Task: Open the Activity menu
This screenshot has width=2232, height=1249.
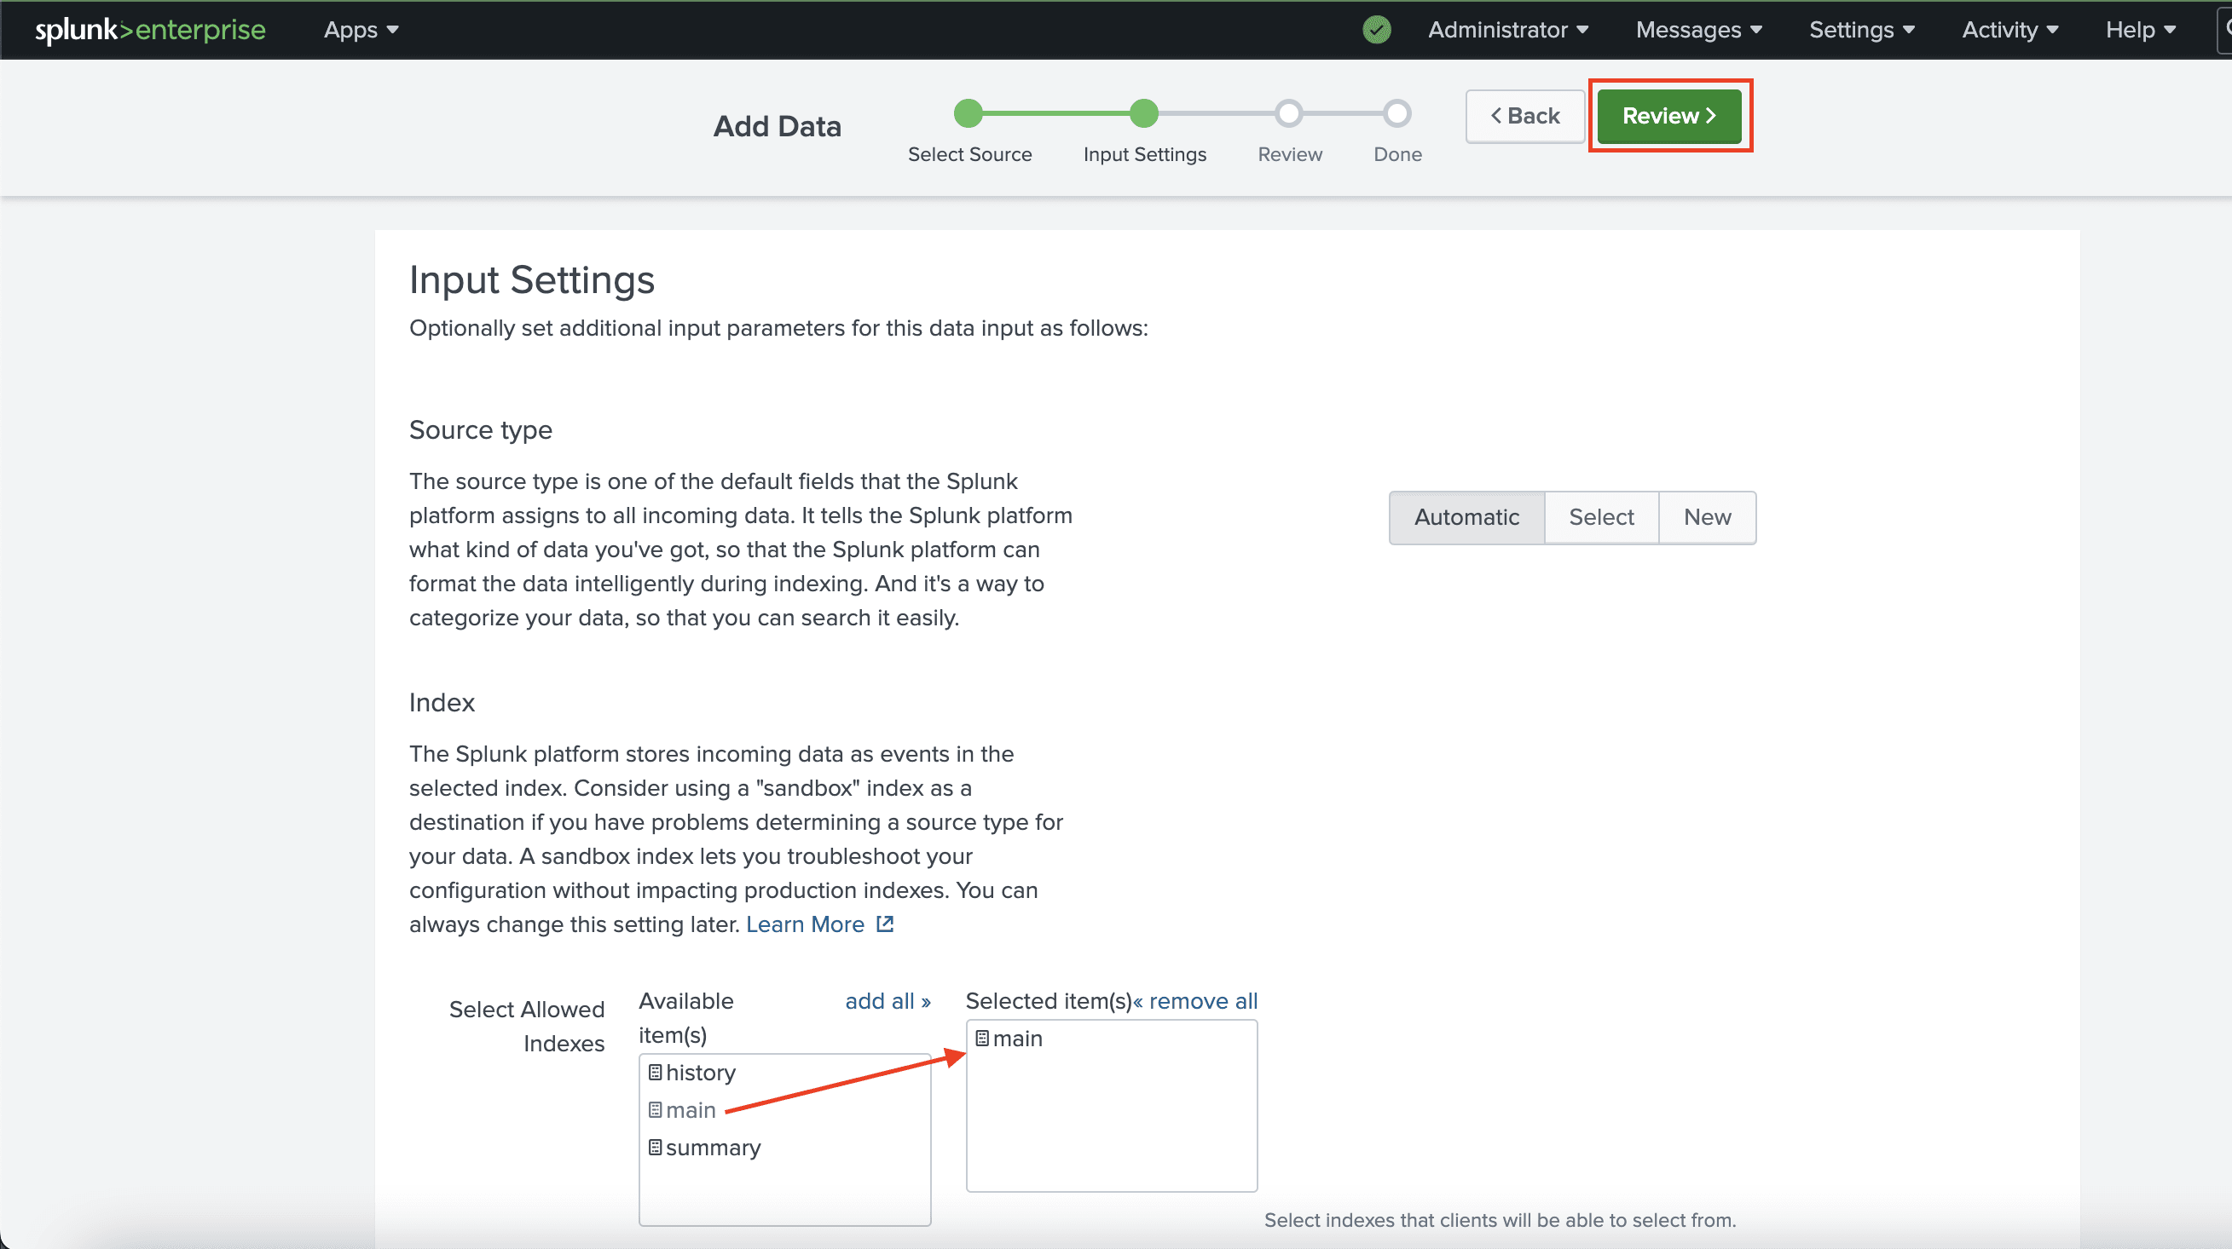Action: click(2009, 30)
